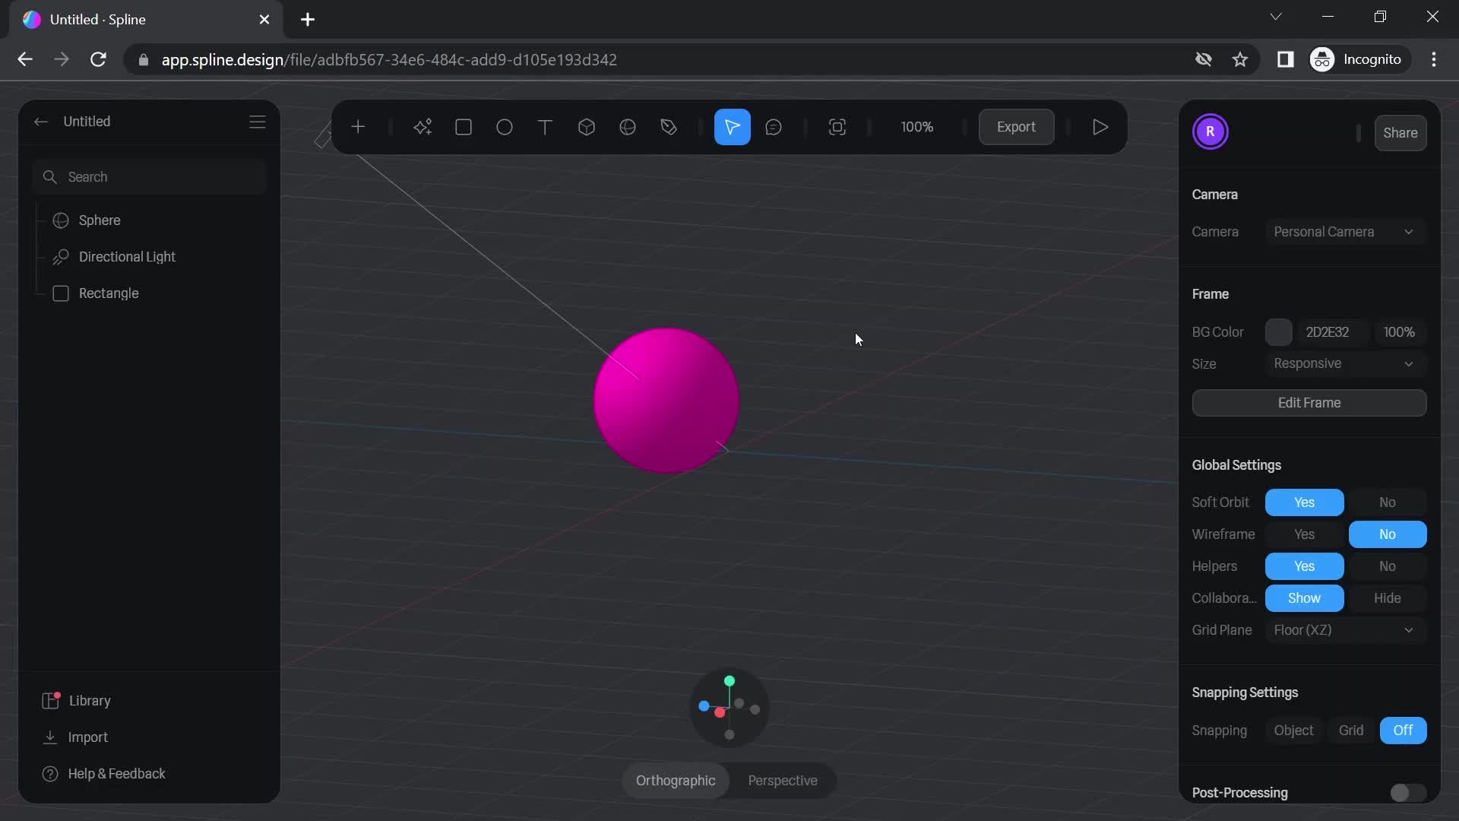Viewport: 1459px width, 821px height.
Task: Switch to Perspective view tab
Action: pyautogui.click(x=783, y=781)
